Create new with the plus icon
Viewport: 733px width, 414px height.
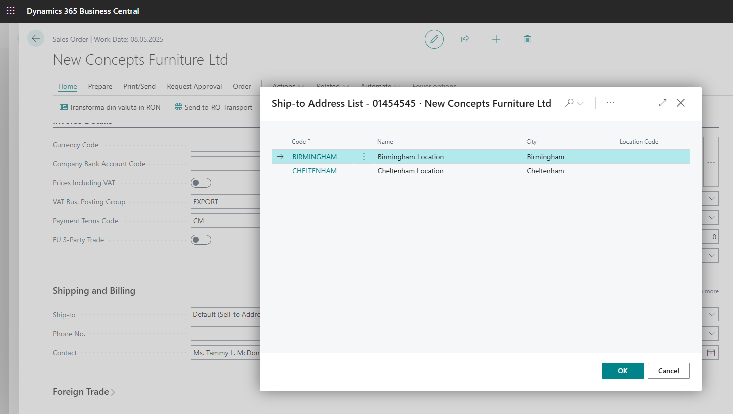pos(496,39)
